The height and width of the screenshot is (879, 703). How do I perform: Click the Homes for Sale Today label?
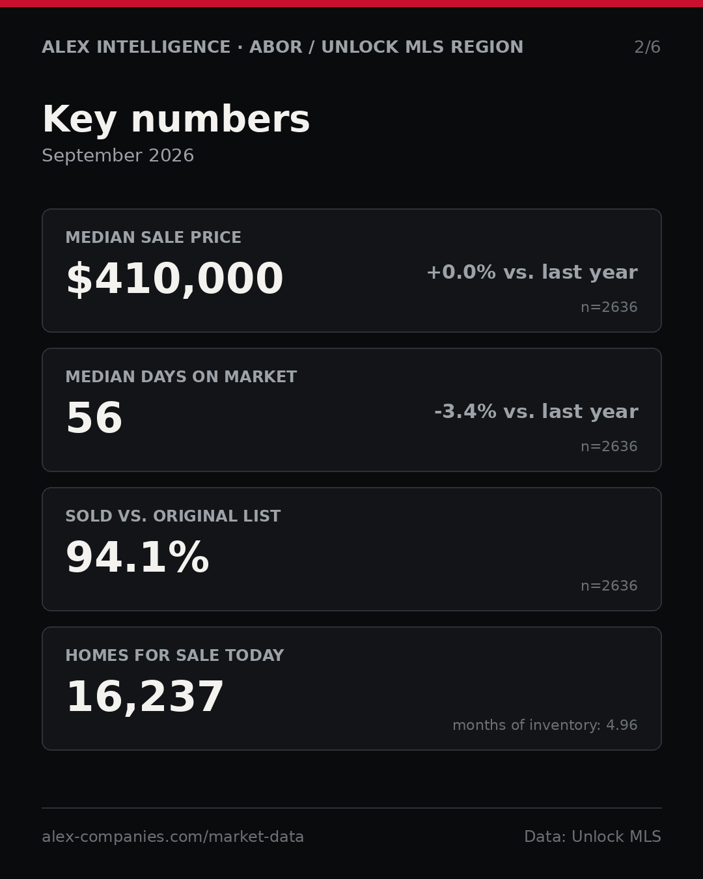click(x=174, y=656)
